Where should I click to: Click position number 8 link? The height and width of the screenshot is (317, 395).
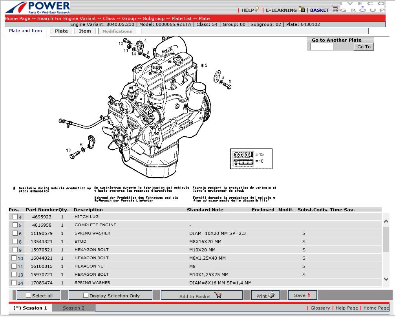20,242
